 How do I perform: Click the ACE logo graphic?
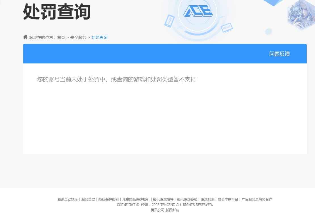pyautogui.click(x=198, y=11)
